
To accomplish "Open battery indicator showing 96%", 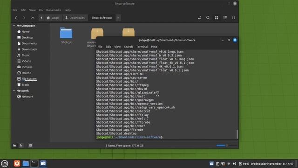I will click(x=244, y=164).
